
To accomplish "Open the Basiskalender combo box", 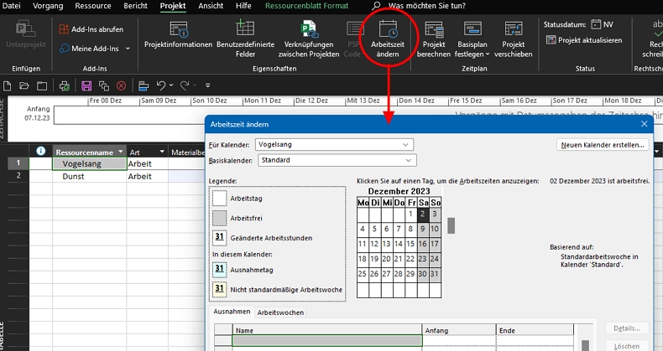I will tap(337, 160).
